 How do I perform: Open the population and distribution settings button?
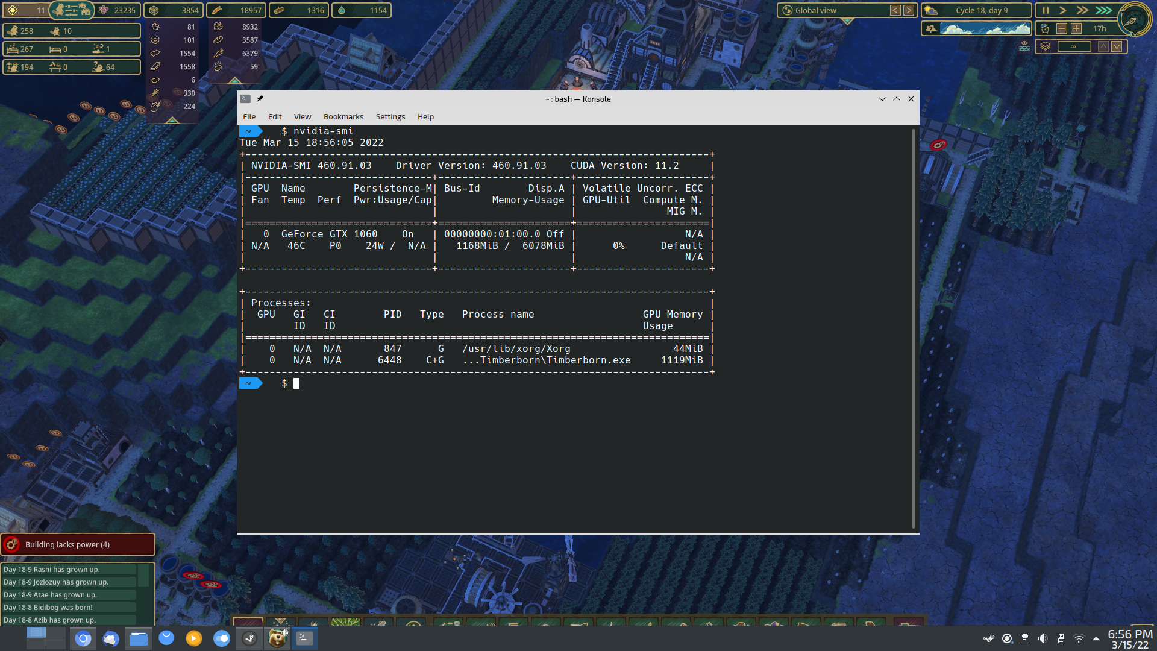71,10
